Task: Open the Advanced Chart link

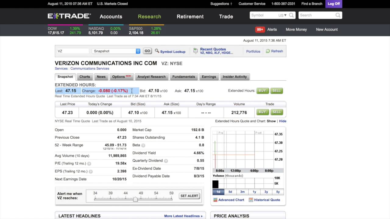Action: pos(231,200)
